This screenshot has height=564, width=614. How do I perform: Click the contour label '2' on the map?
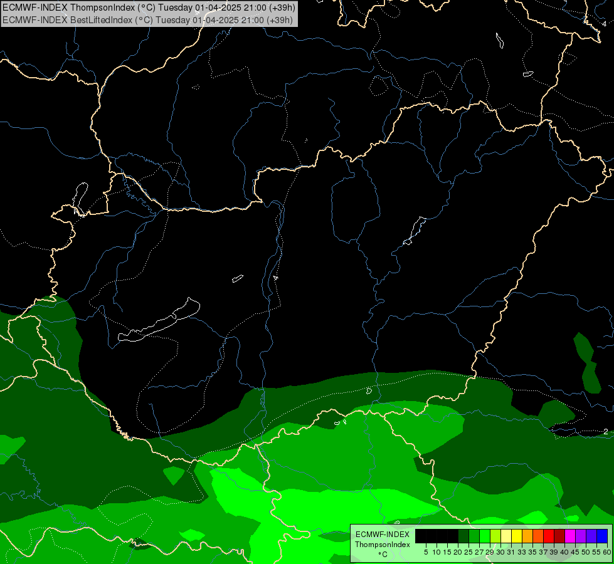606,431
